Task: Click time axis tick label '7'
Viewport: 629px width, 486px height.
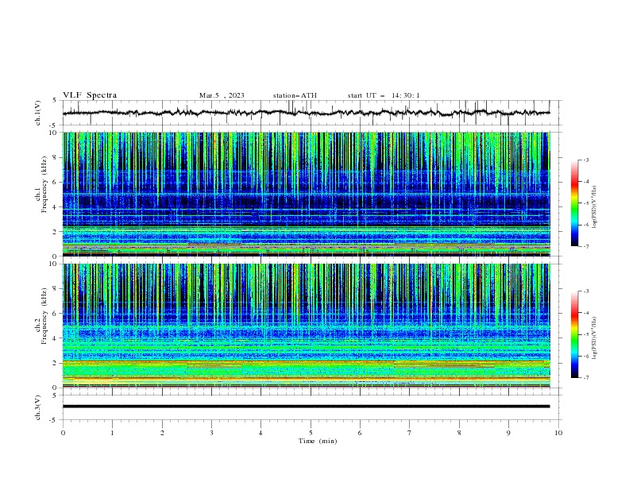Action: coord(410,433)
